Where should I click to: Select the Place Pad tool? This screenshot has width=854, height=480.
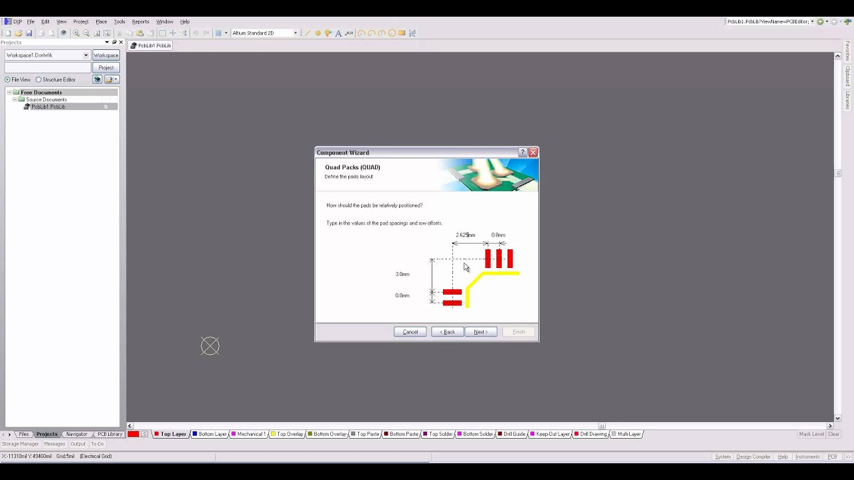(318, 33)
